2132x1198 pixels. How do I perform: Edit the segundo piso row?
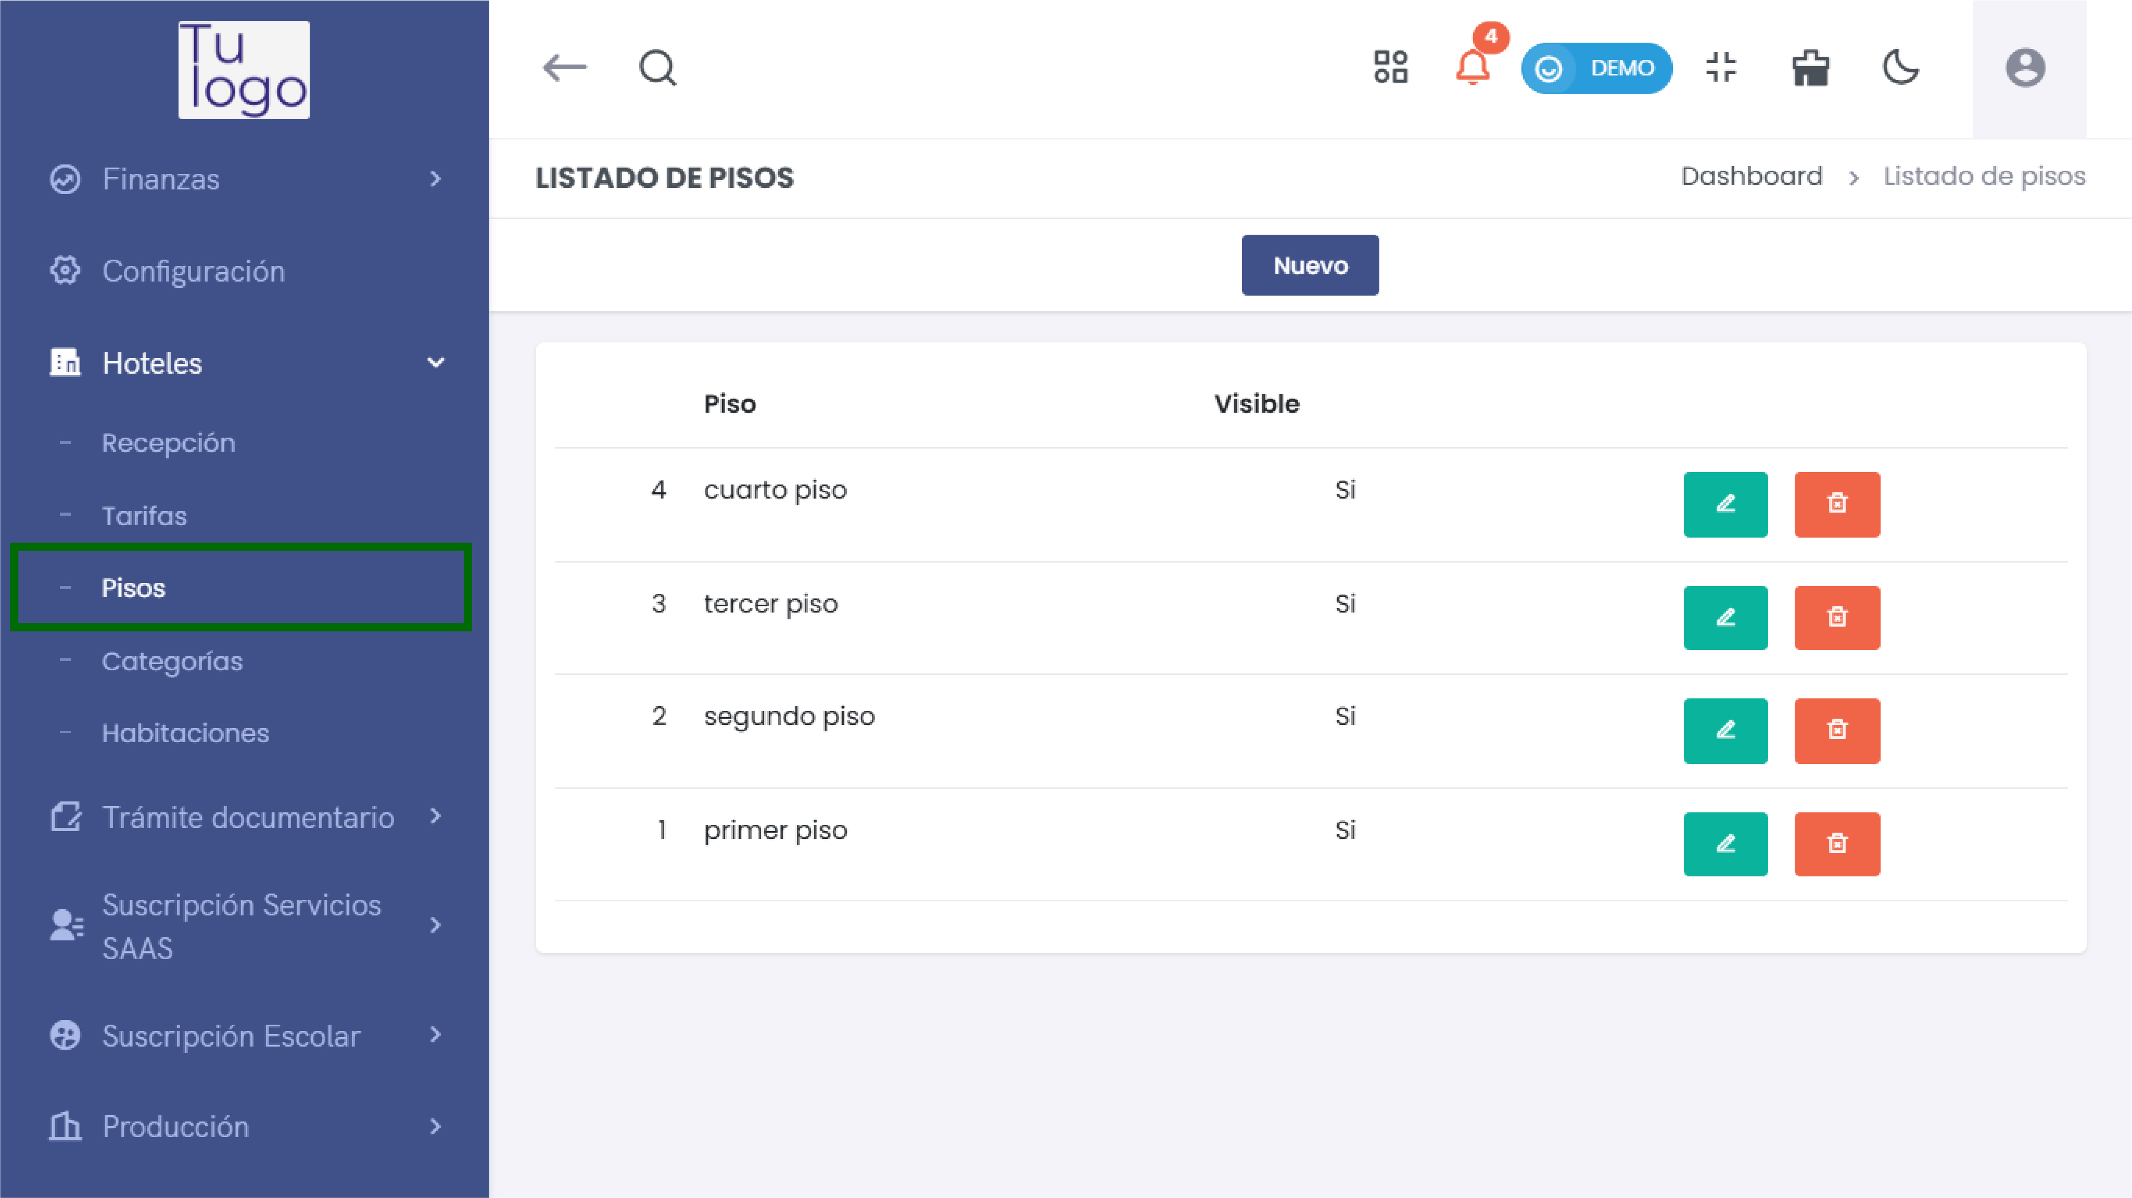pos(1725,731)
